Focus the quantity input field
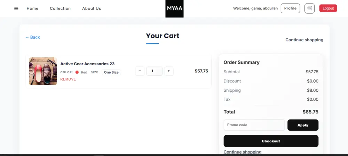The height and width of the screenshot is (156, 348). point(154,71)
